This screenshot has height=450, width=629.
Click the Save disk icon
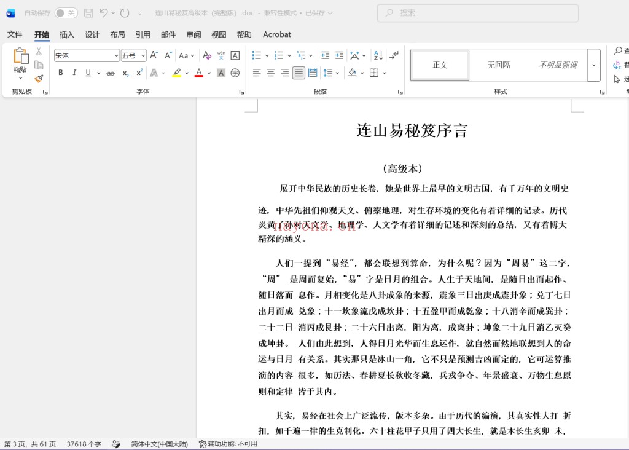click(x=88, y=14)
